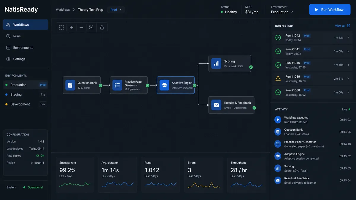Viewport: 356px width, 200px height.
Task: Open the Environments sidebar item
Action: [x=26, y=47]
